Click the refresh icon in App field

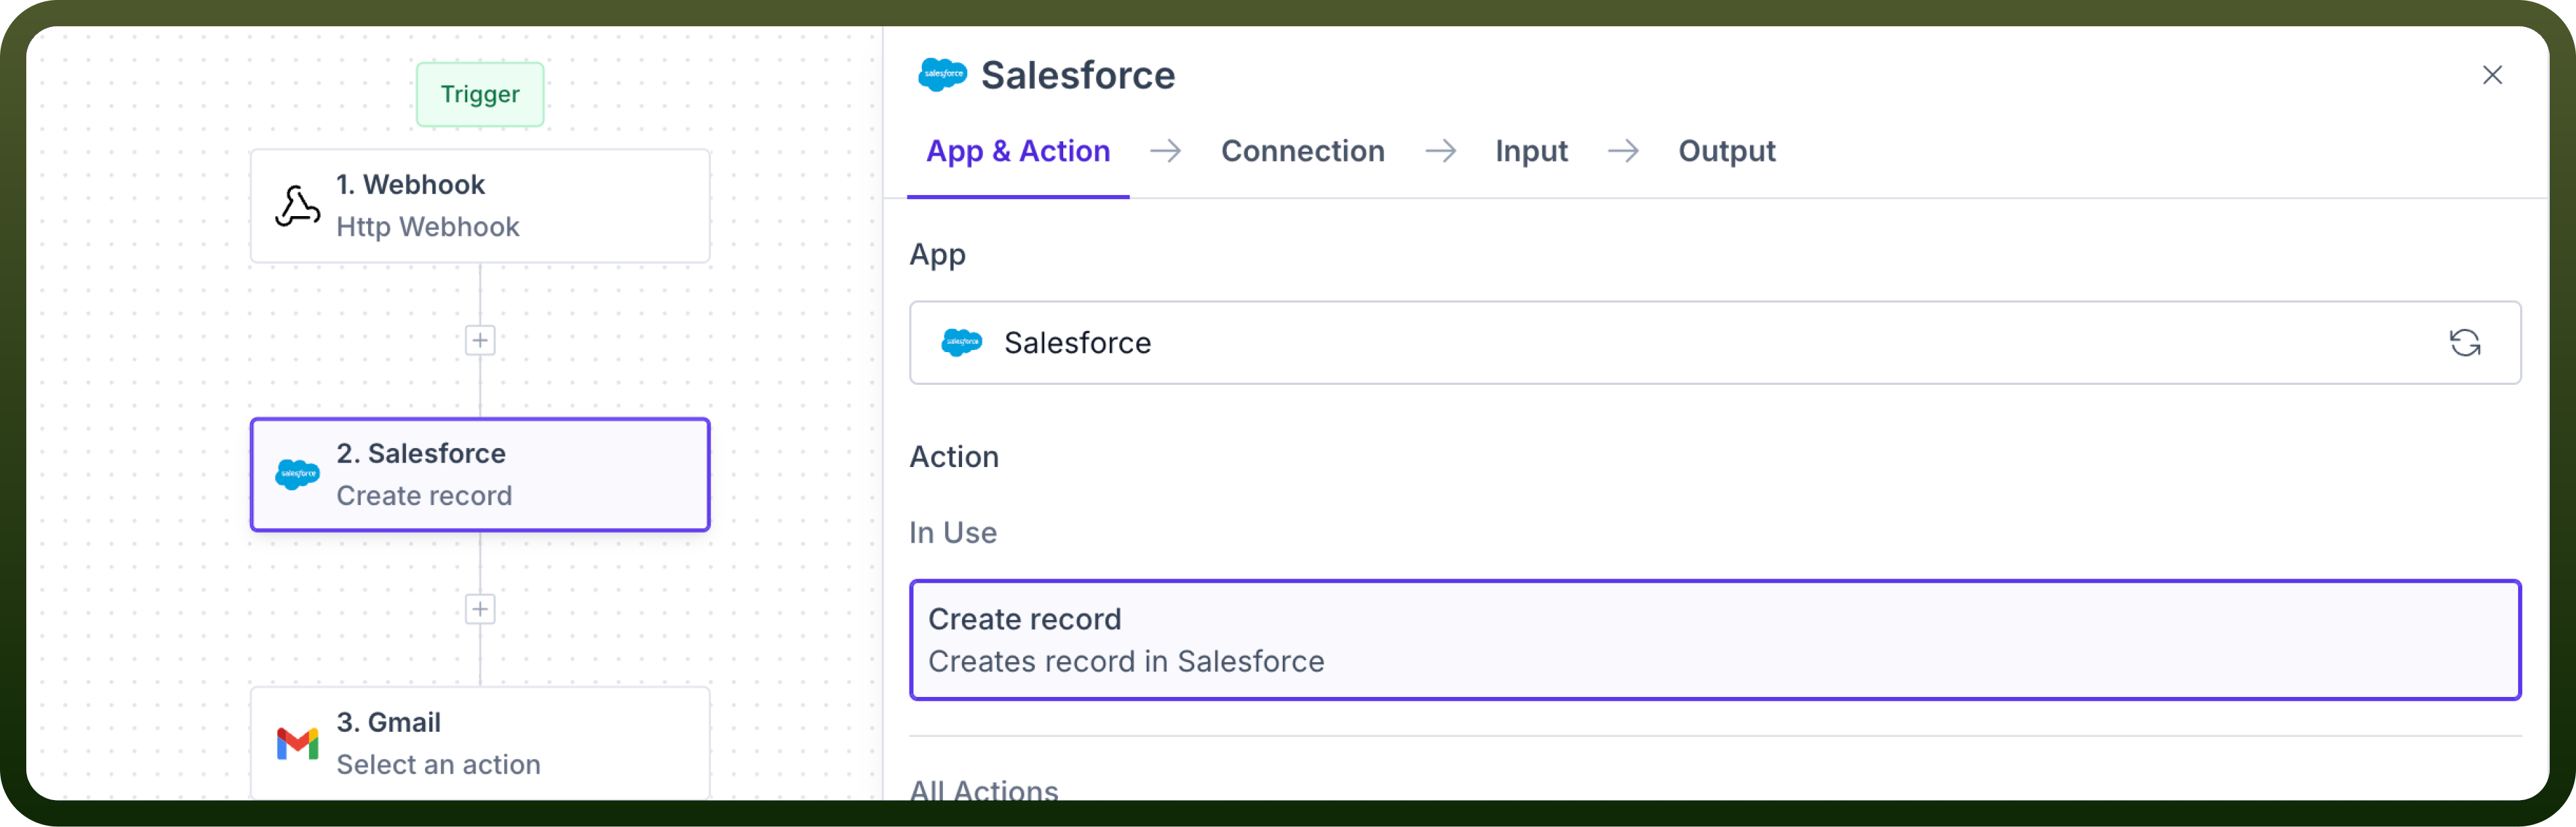click(x=2464, y=343)
